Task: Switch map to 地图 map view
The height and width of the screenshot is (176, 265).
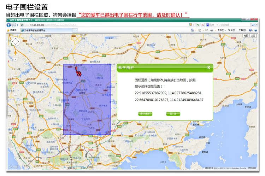Action: (246, 36)
